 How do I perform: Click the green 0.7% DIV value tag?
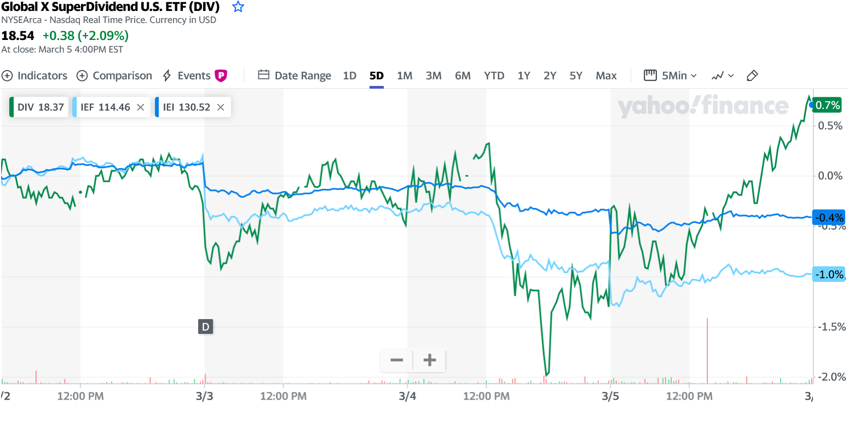click(827, 105)
